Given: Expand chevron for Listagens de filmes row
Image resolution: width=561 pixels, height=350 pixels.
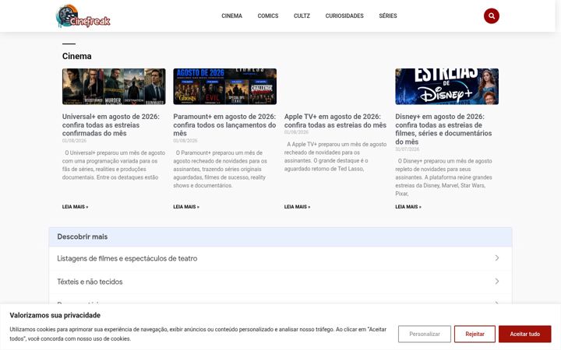Looking at the screenshot, I should pos(497,258).
